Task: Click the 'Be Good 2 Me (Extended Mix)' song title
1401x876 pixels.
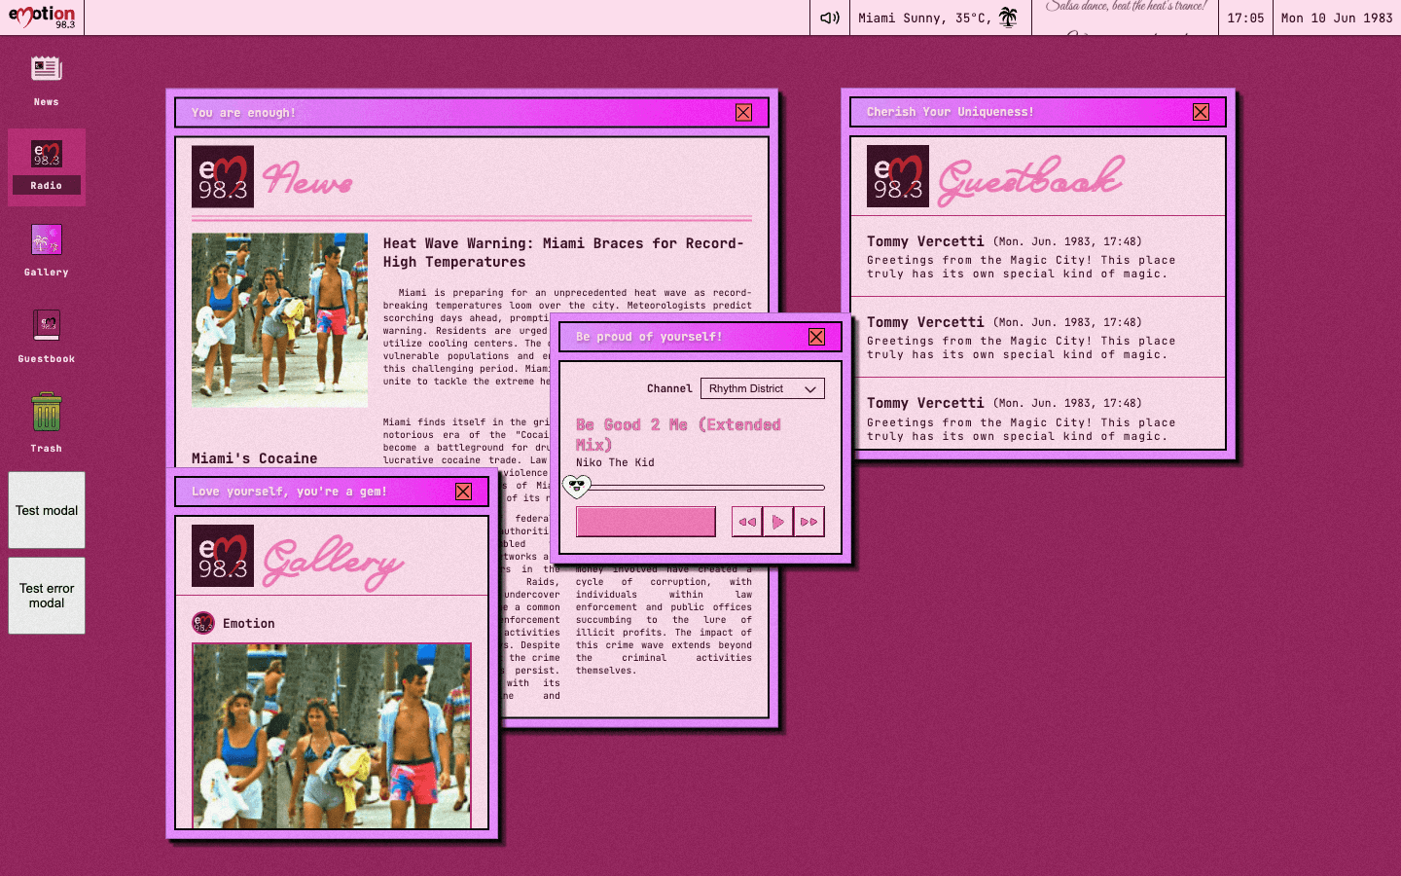Action: (678, 434)
